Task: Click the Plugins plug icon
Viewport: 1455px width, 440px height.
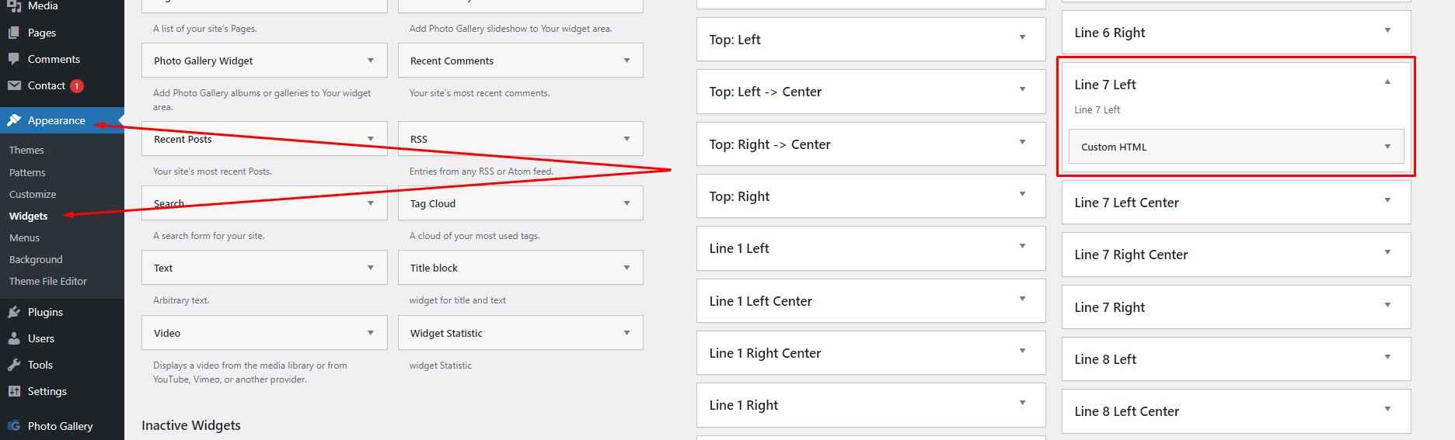Action: 14,312
